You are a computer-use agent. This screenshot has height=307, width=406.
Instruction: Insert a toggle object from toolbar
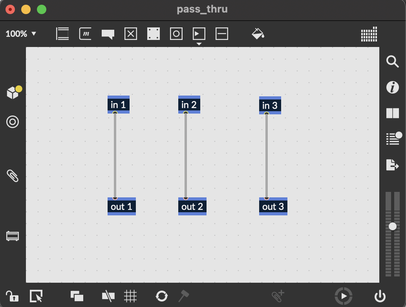tap(130, 34)
